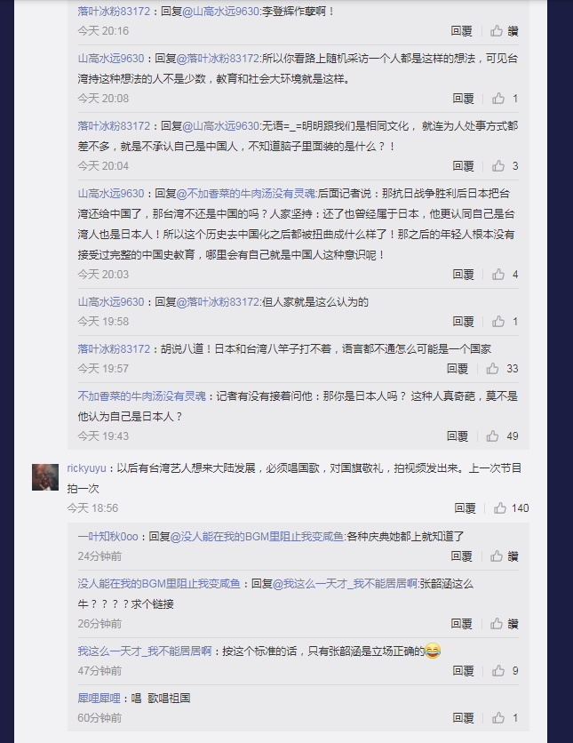Screen dimensions: 573x743
Task: Like the comment with 140 thumbs up
Action: 500,508
